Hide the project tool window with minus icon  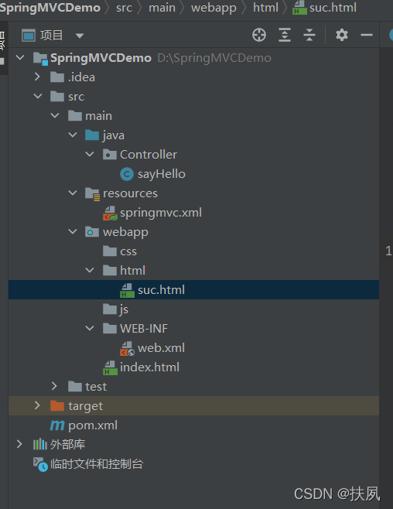pyautogui.click(x=367, y=35)
